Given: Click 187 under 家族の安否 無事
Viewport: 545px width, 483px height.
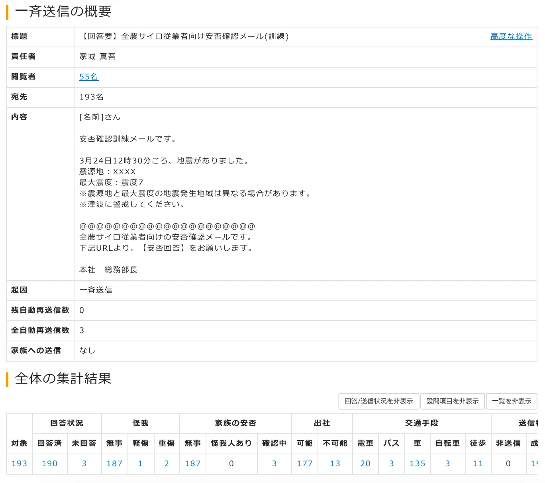Looking at the screenshot, I should [192, 463].
